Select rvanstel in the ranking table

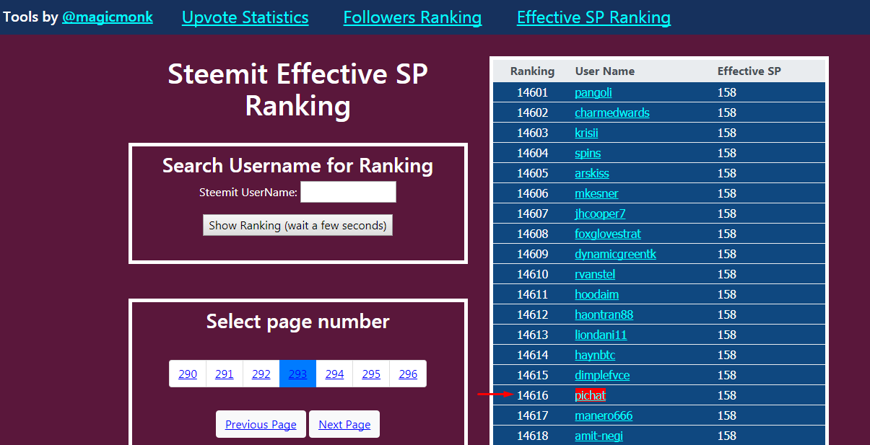coord(595,274)
